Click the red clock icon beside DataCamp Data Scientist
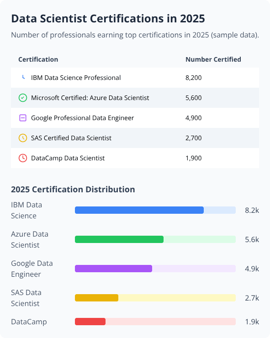 pos(23,158)
